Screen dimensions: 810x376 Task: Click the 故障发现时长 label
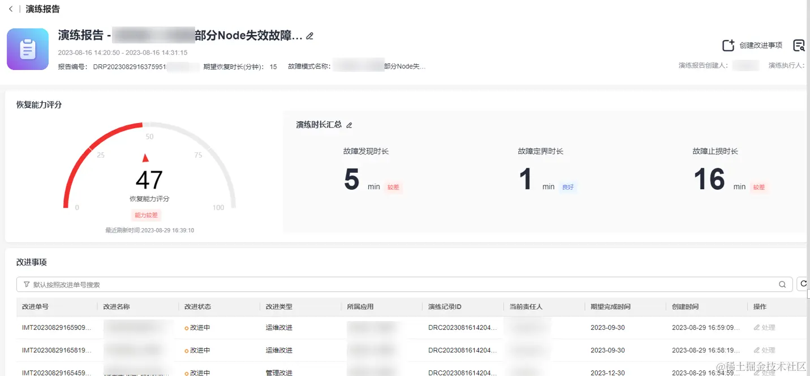coord(366,151)
